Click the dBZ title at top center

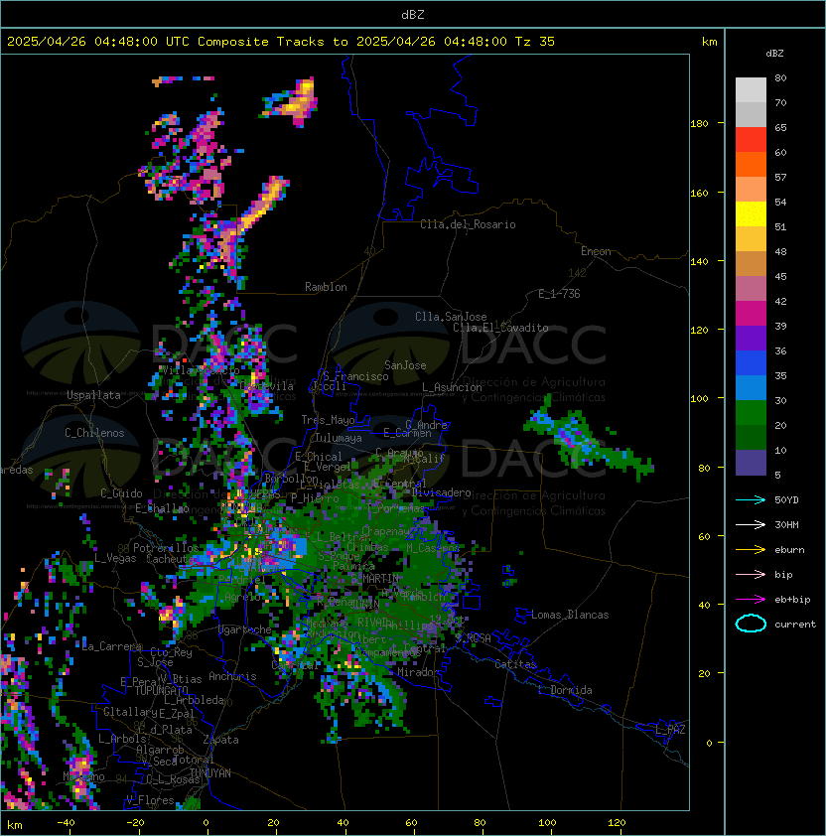[413, 15]
